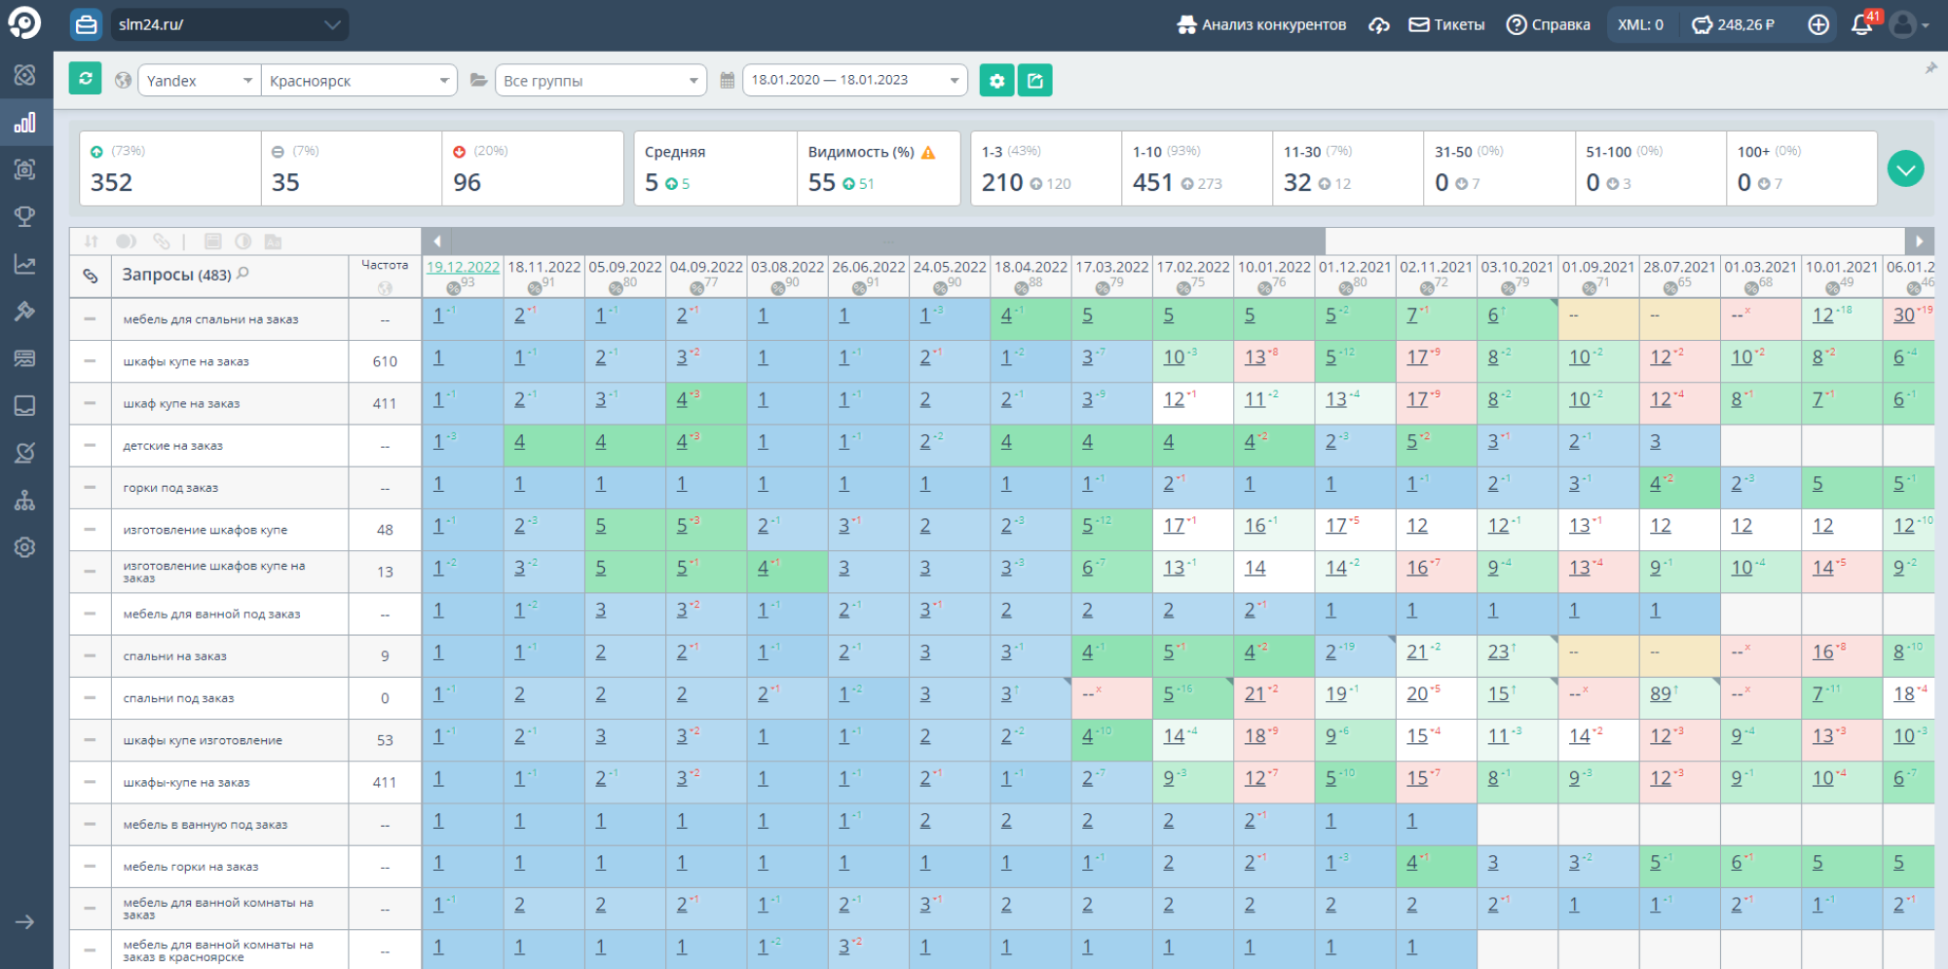Click the 248,26 ₽ balance item

coord(1733,25)
